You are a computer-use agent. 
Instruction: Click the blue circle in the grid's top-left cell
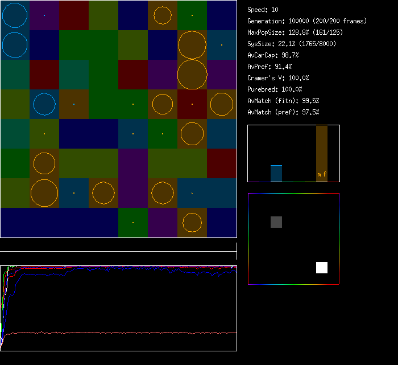tap(15, 15)
